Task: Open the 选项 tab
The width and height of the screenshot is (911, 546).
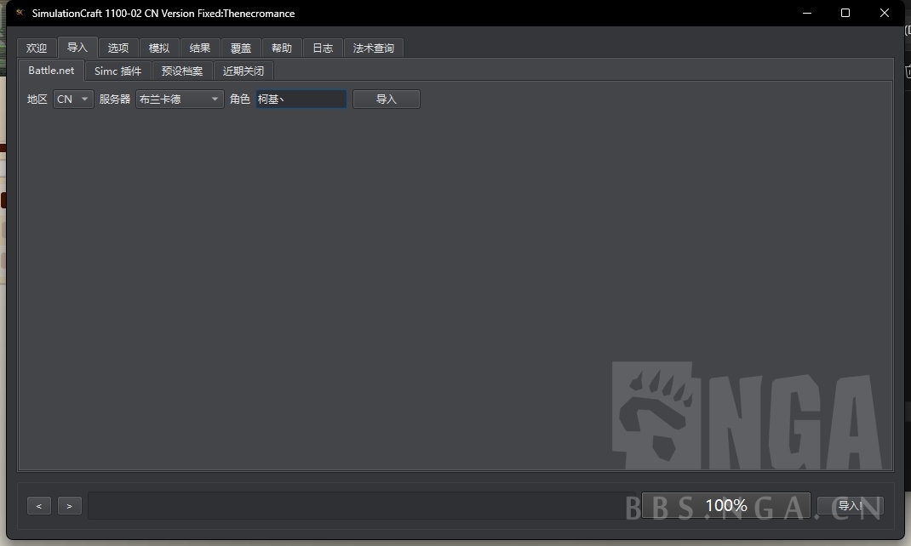Action: pos(117,48)
